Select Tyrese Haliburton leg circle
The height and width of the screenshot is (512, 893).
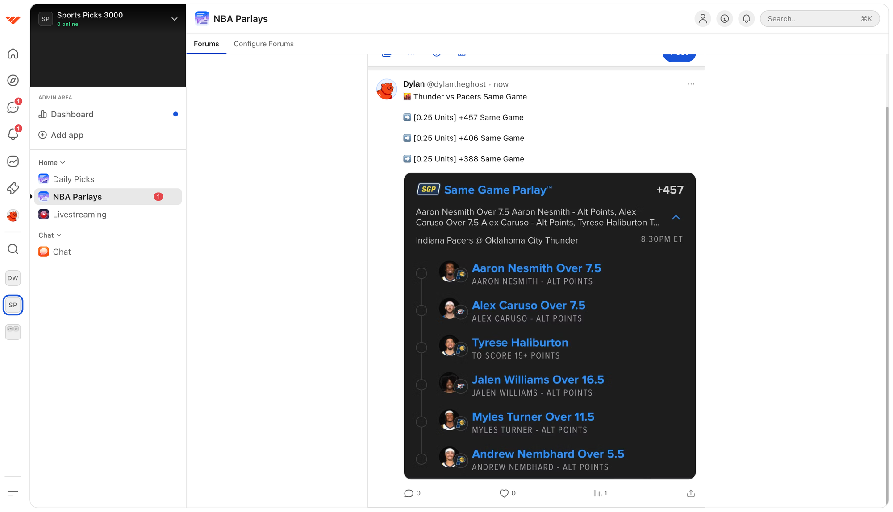pos(421,347)
